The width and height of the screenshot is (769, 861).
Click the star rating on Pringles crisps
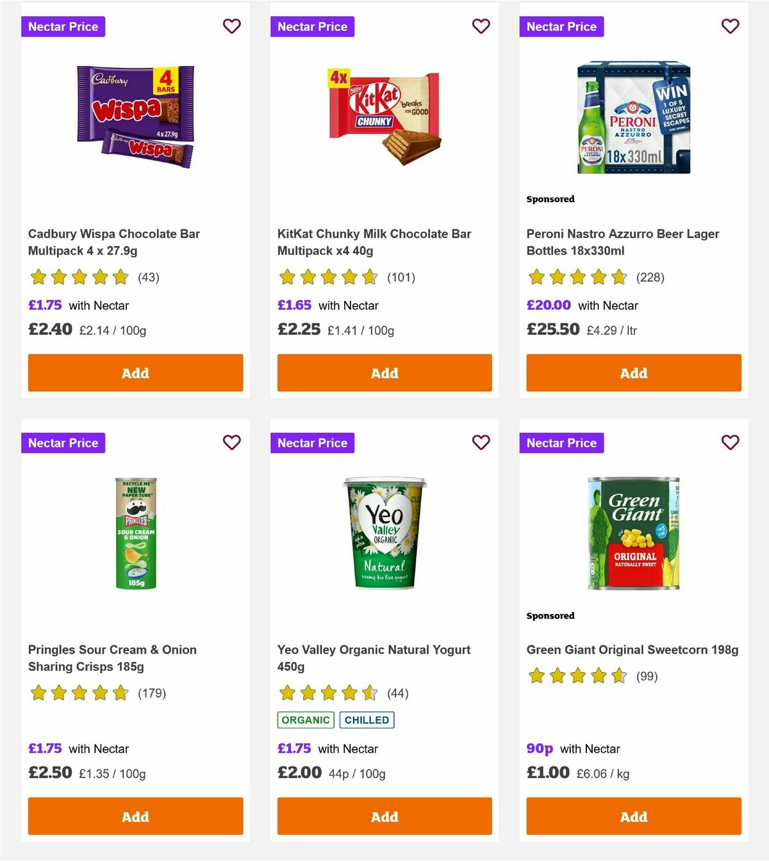coord(79,693)
